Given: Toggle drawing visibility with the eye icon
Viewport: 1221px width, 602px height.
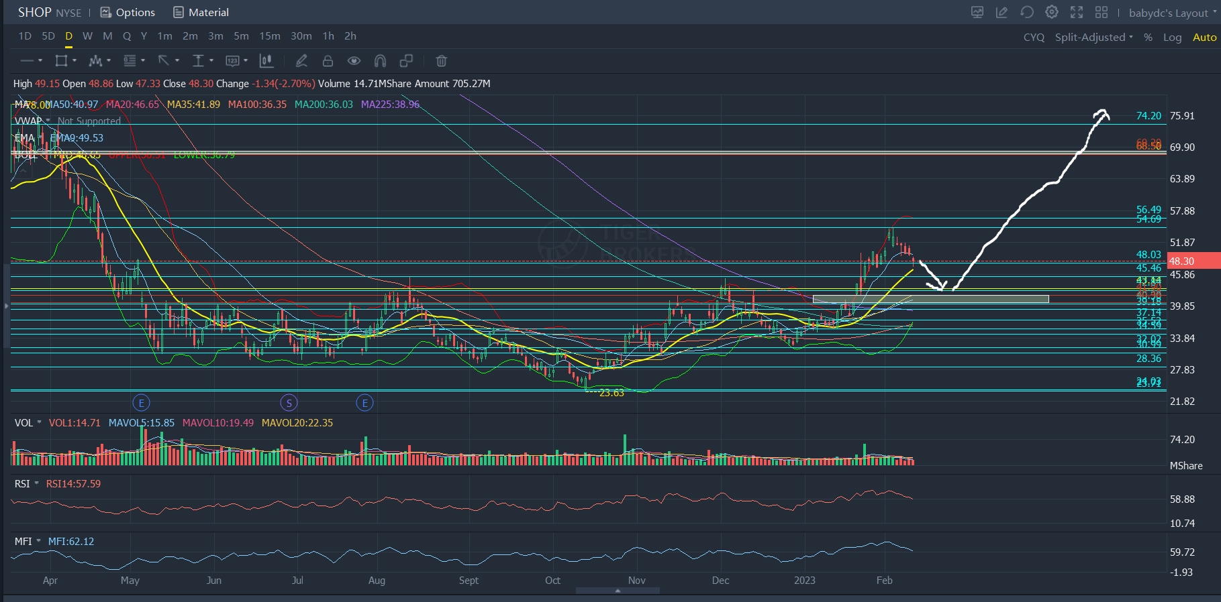Looking at the screenshot, I should 354,61.
